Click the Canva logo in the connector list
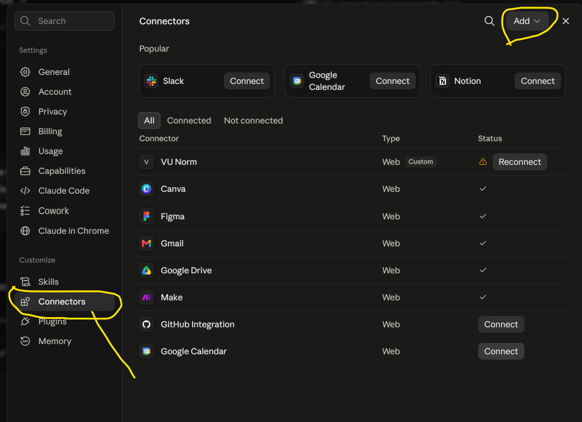Image resolution: width=582 pixels, height=422 pixels. 146,189
